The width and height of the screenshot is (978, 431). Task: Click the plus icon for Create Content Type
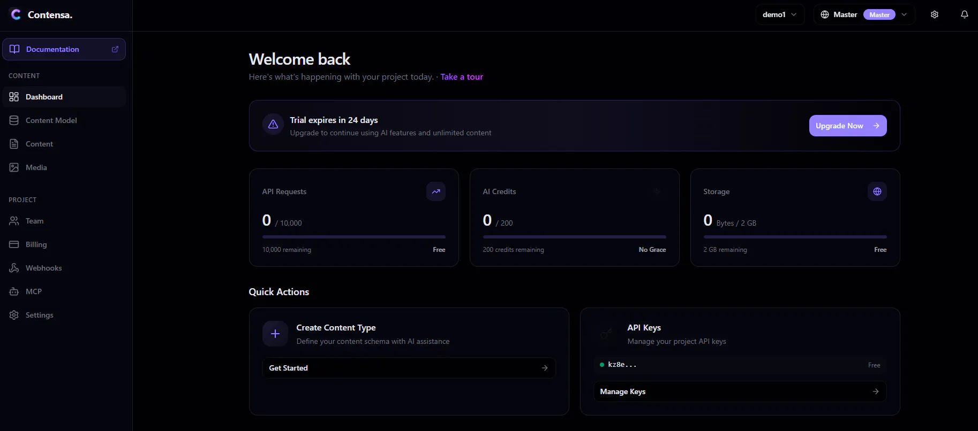tap(275, 334)
